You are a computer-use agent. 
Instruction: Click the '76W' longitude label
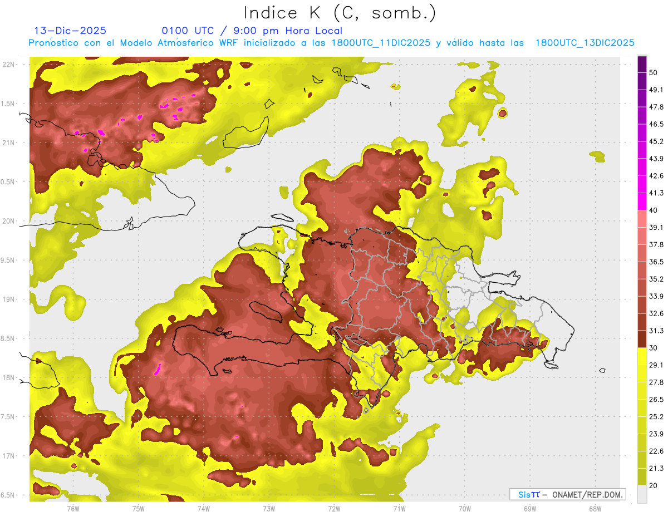point(73,509)
